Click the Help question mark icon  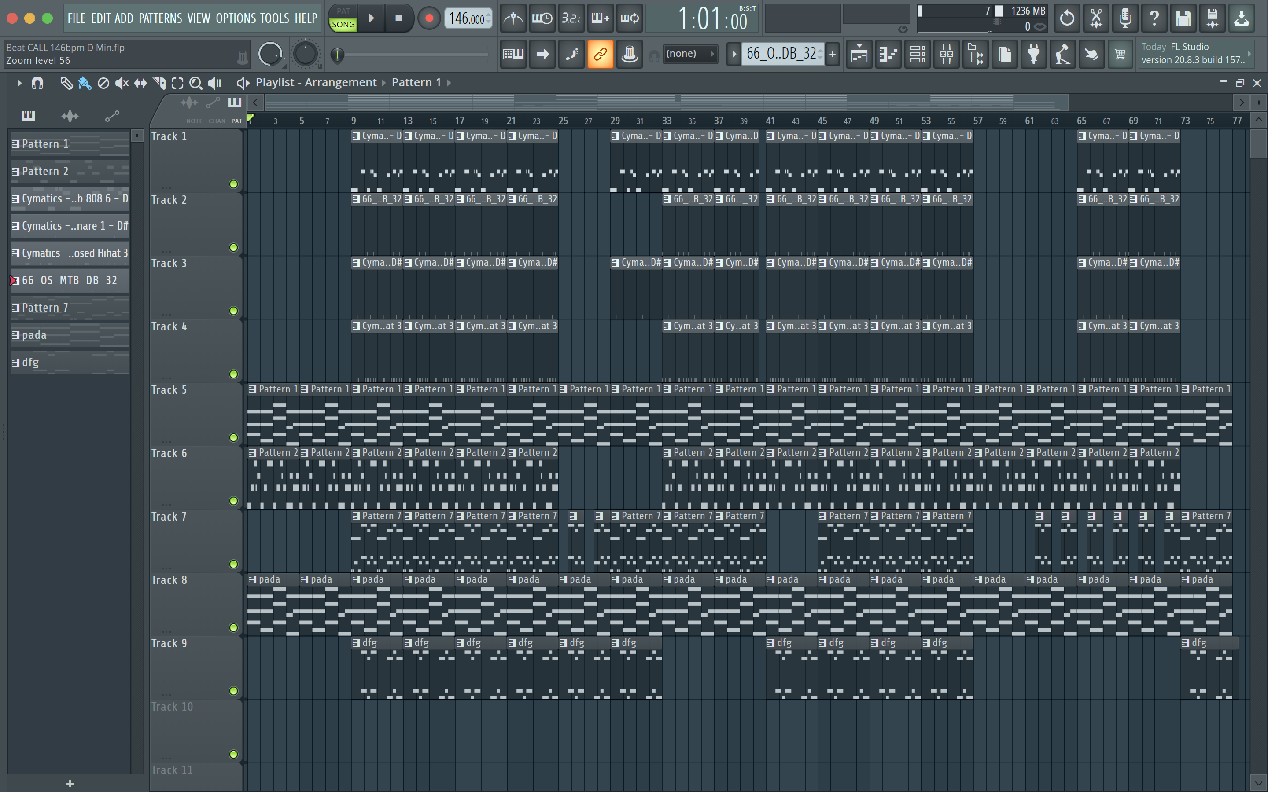click(1154, 18)
